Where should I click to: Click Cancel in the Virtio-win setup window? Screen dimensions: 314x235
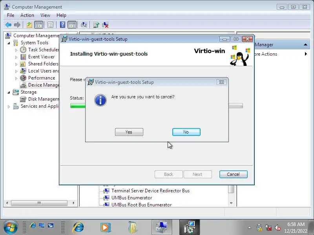(x=233, y=174)
